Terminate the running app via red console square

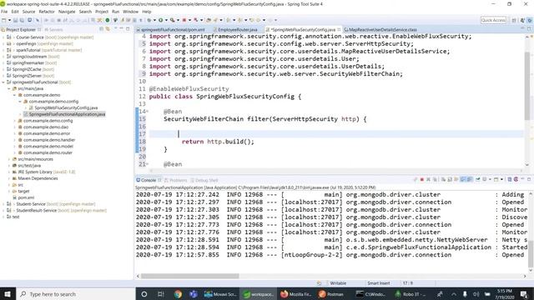click(x=422, y=180)
